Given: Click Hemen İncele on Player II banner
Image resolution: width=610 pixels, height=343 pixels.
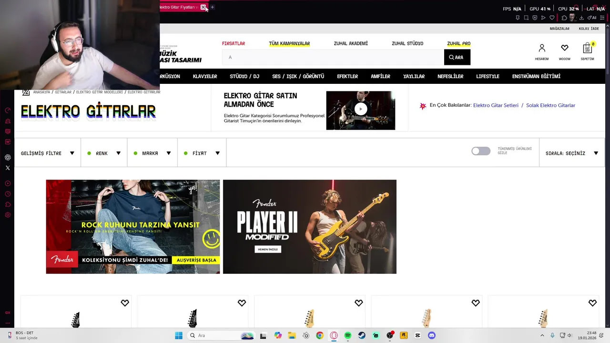Looking at the screenshot, I should point(268,249).
